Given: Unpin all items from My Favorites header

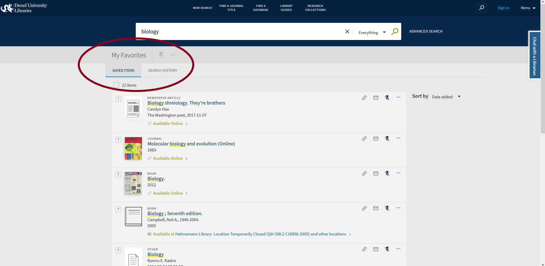Looking at the screenshot, I should coord(161,55).
